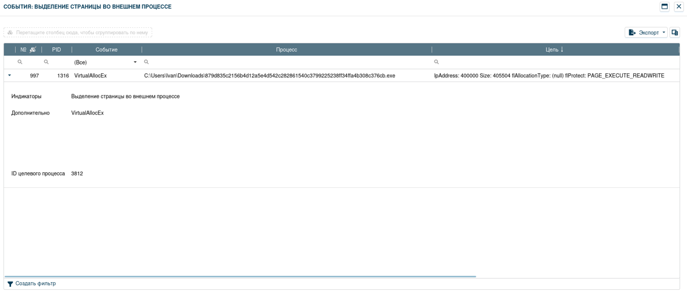Click the clear-sorting icon next to № header
This screenshot has width=687, height=295.
(x=33, y=50)
